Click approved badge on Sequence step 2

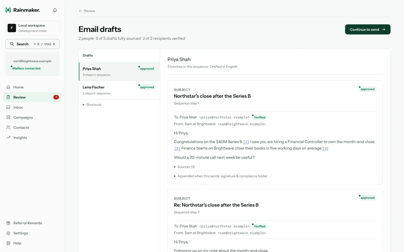point(367,198)
